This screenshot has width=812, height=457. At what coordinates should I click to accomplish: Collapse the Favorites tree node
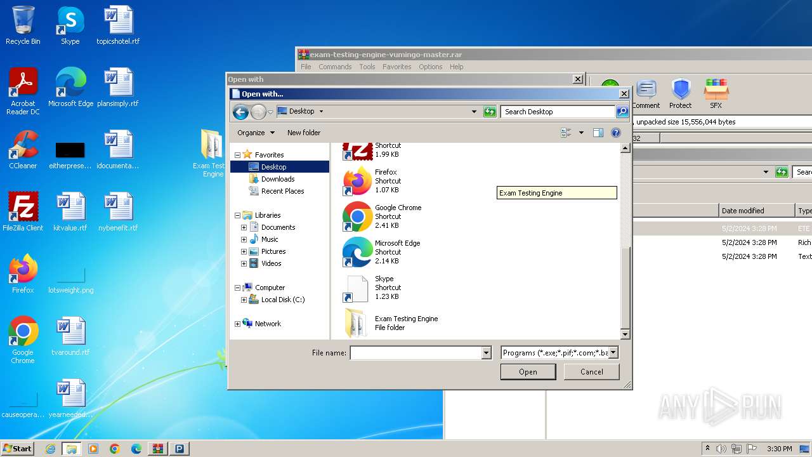[237, 155]
